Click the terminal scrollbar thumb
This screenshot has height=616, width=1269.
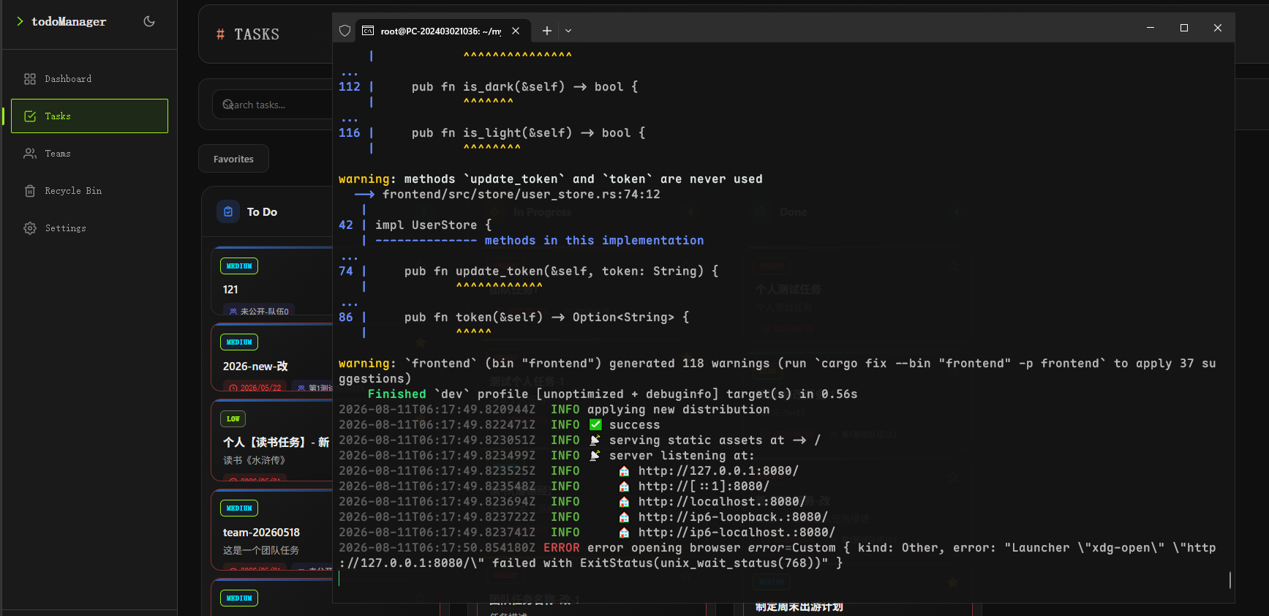pyautogui.click(x=1230, y=580)
